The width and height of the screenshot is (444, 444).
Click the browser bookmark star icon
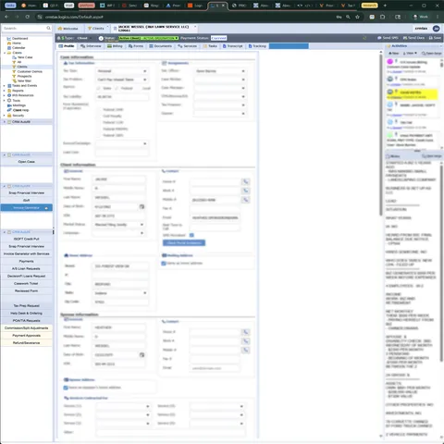pyautogui.click(x=357, y=17)
